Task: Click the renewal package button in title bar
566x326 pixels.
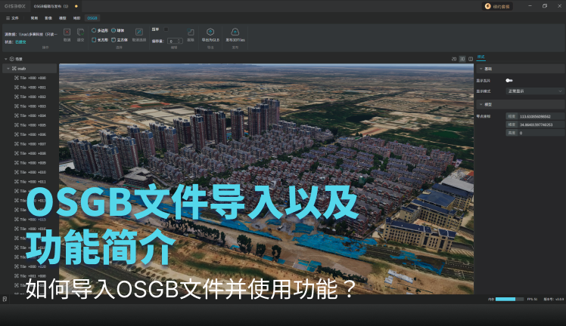Action: (x=498, y=5)
